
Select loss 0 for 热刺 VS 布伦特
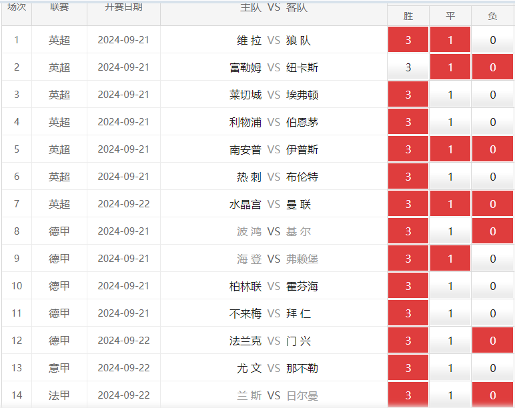(x=492, y=177)
